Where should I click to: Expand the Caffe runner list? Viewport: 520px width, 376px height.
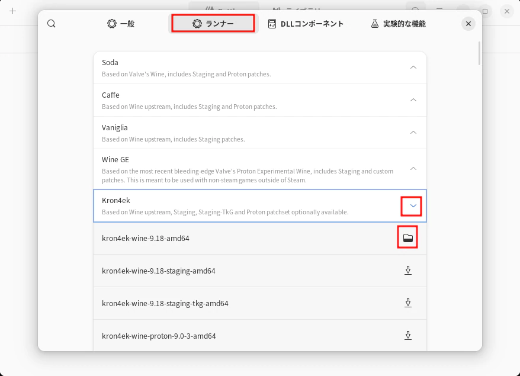(413, 100)
